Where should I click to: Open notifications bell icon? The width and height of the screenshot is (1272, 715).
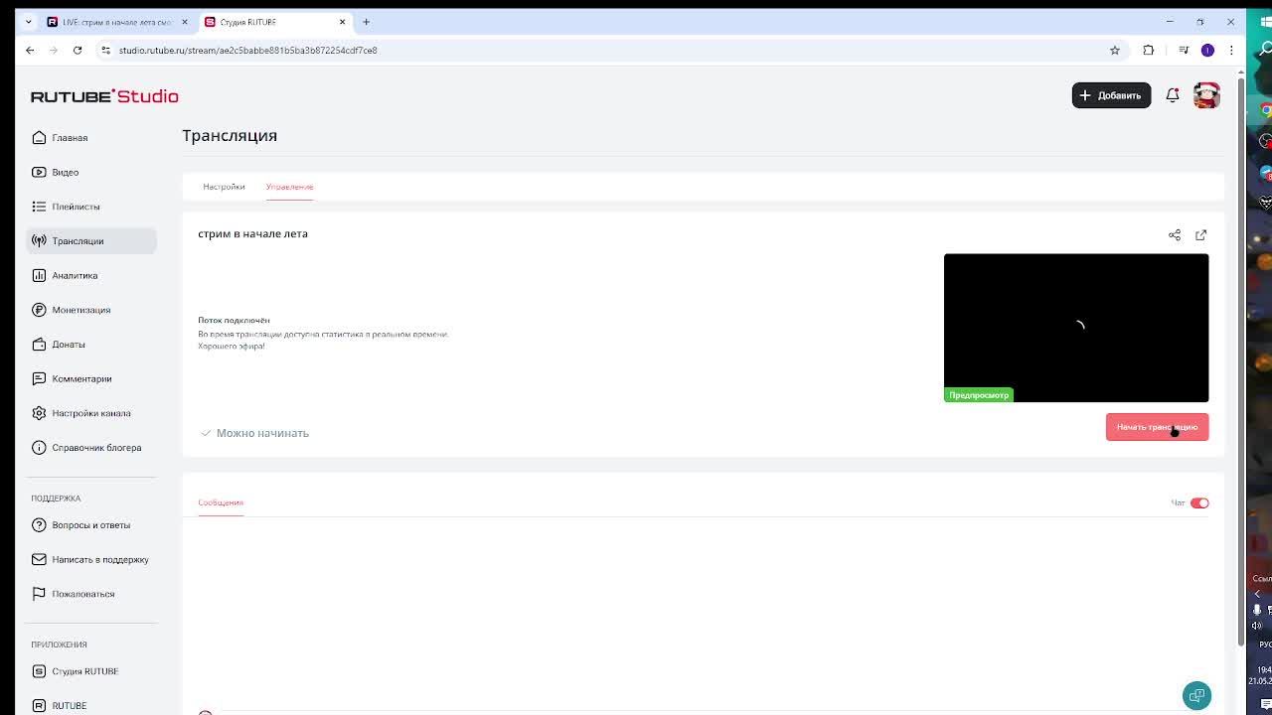(1173, 95)
